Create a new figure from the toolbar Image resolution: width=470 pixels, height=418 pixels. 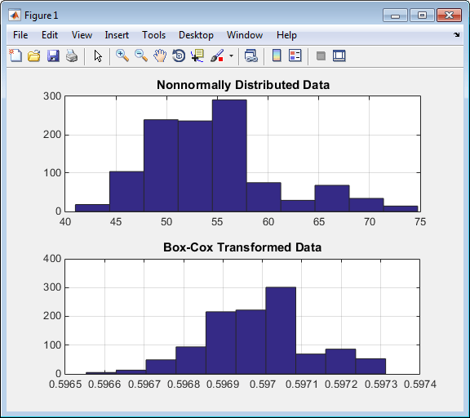(16, 56)
